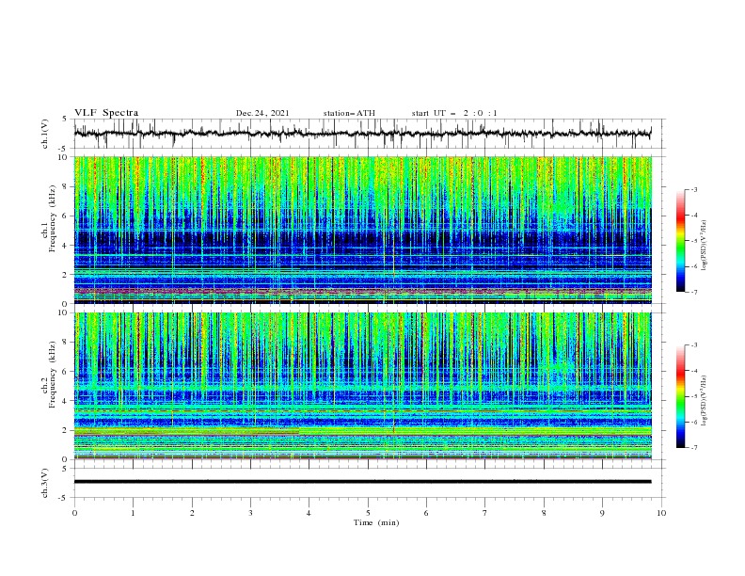Click the ch.2 spectrogram panel
The width and height of the screenshot is (745, 576).
pyautogui.click(x=363, y=386)
